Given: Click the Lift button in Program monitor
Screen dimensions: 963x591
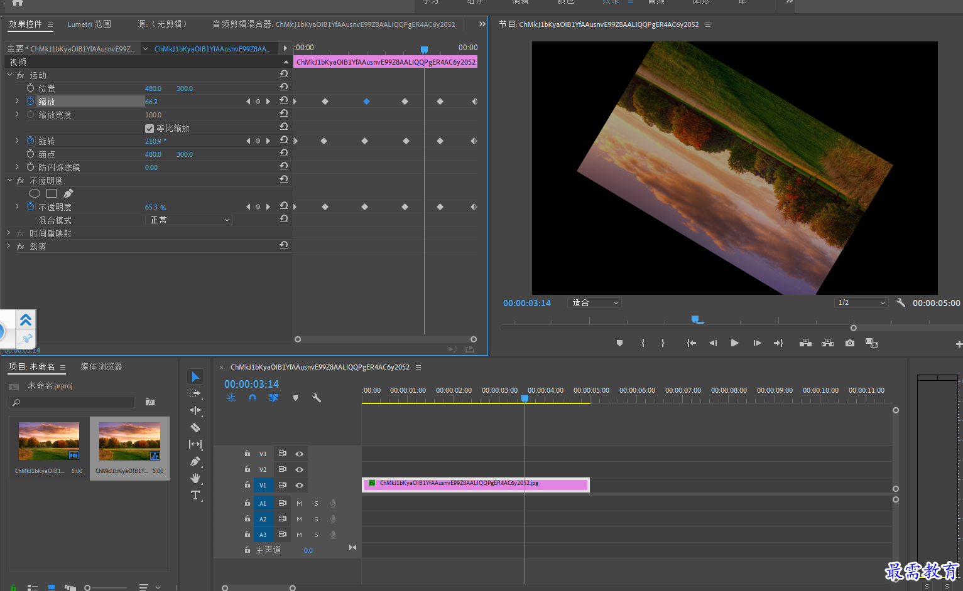Looking at the screenshot, I should click(x=805, y=343).
